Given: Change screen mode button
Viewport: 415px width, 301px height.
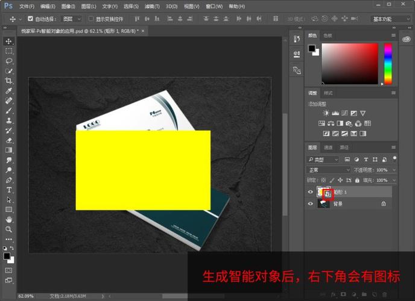Looking at the screenshot, I should (8, 281).
